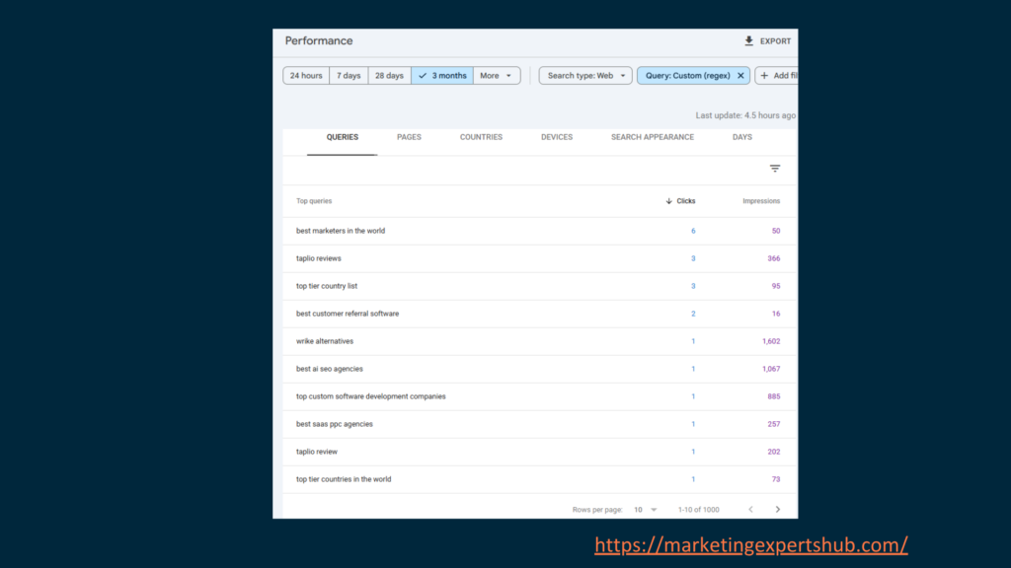Switch to the Queries tab
This screenshot has height=568, width=1011.
click(x=343, y=137)
